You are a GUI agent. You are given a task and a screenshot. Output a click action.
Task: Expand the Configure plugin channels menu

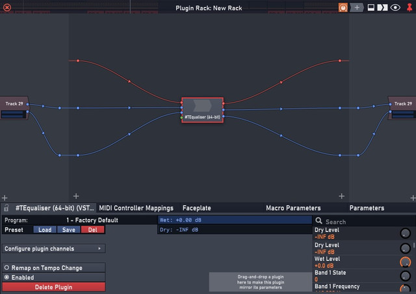pos(54,248)
